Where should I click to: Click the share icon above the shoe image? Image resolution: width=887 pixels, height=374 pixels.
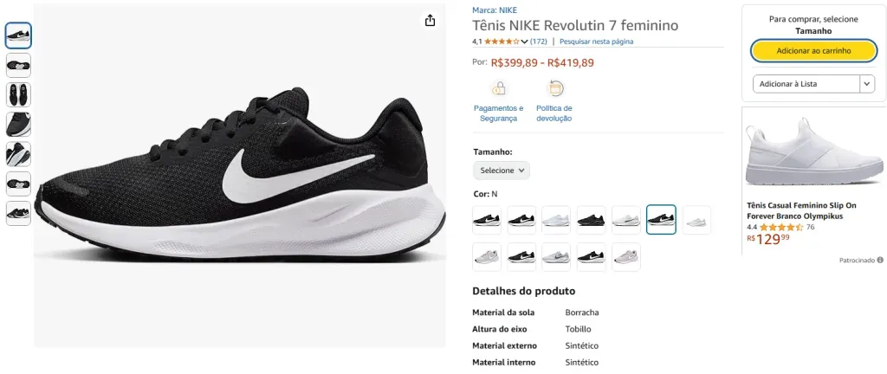tap(430, 21)
